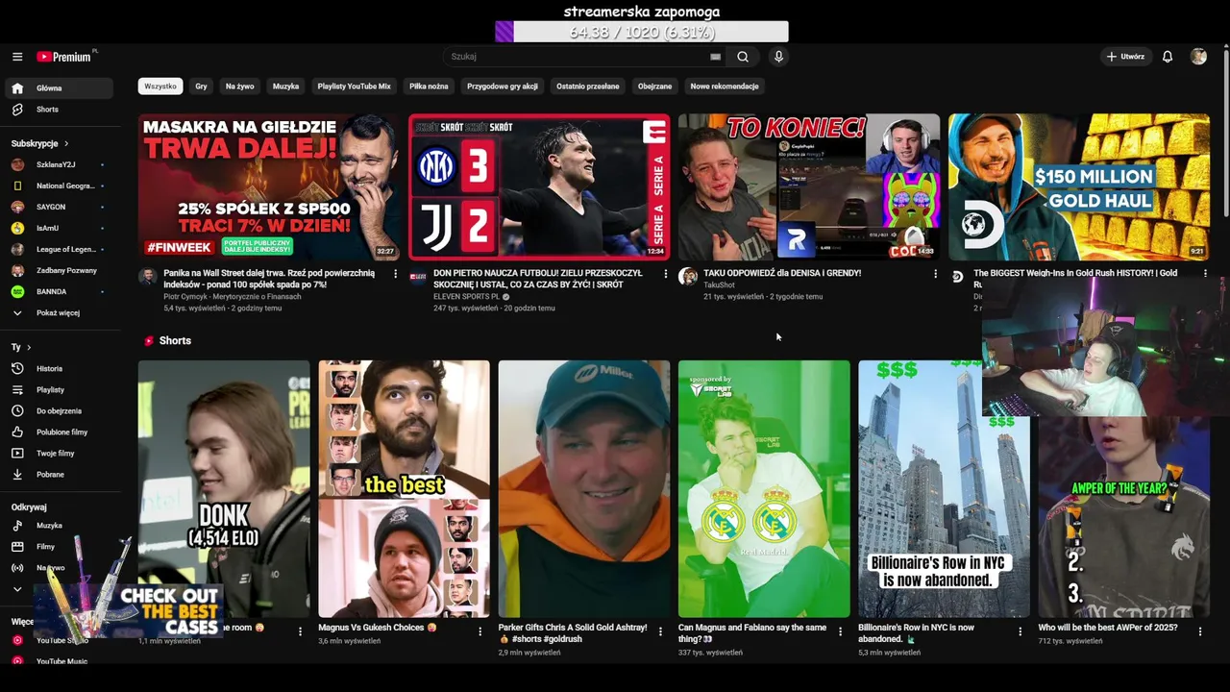Open Playlisty in sidebar
The image size is (1230, 692).
(x=58, y=389)
